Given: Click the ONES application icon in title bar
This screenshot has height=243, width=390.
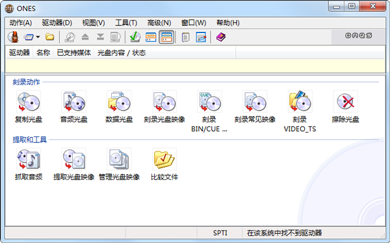Looking at the screenshot, I should [x=9, y=8].
